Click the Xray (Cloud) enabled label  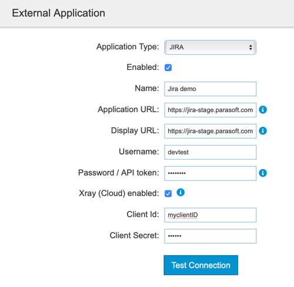coord(119,193)
